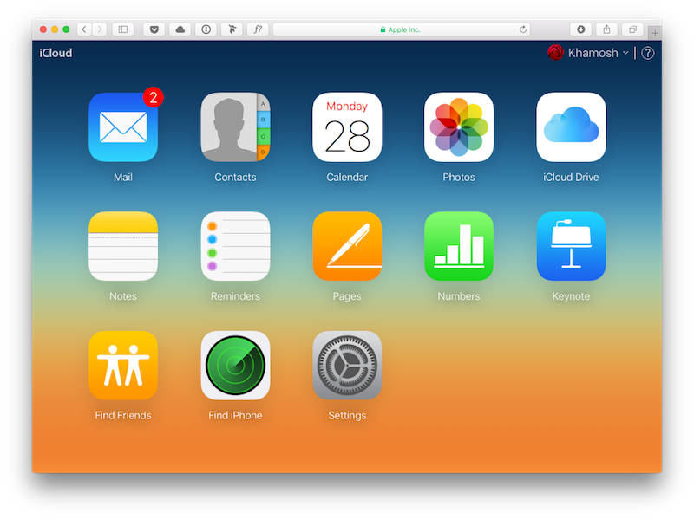Open iCloud Drive

tap(571, 127)
